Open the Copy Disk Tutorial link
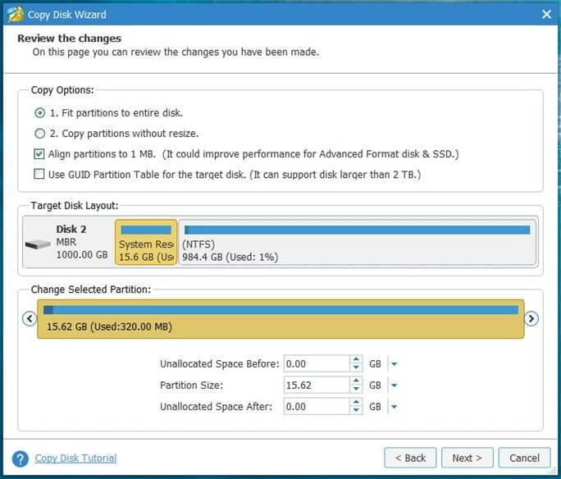 (x=75, y=458)
